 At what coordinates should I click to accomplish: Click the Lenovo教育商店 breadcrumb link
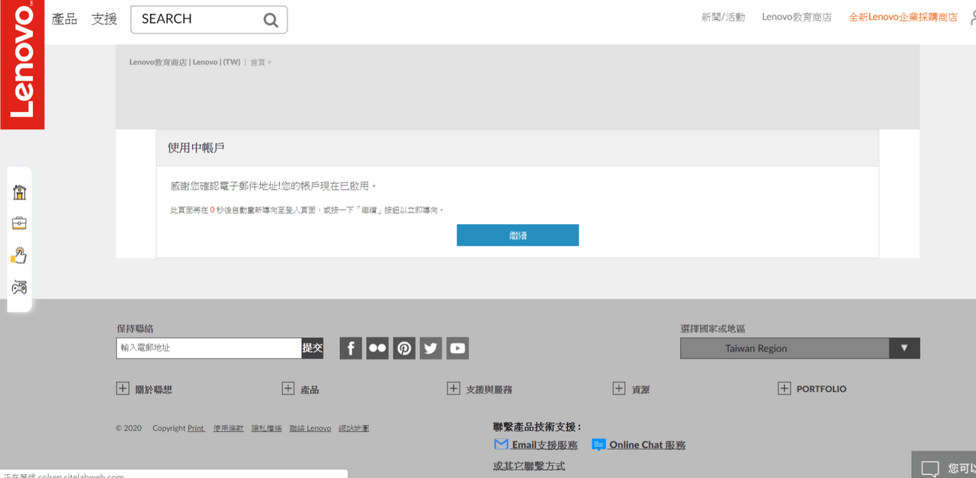click(x=185, y=63)
